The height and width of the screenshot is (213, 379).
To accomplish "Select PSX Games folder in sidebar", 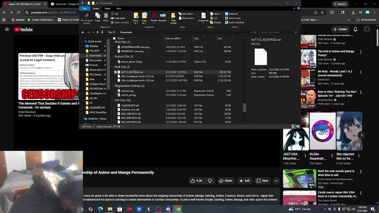I will pos(95,75).
